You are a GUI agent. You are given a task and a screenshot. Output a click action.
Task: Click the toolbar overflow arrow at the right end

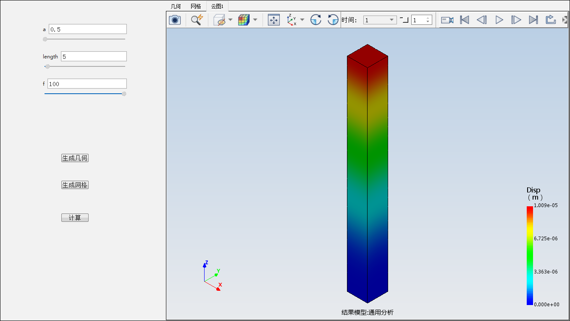(565, 20)
